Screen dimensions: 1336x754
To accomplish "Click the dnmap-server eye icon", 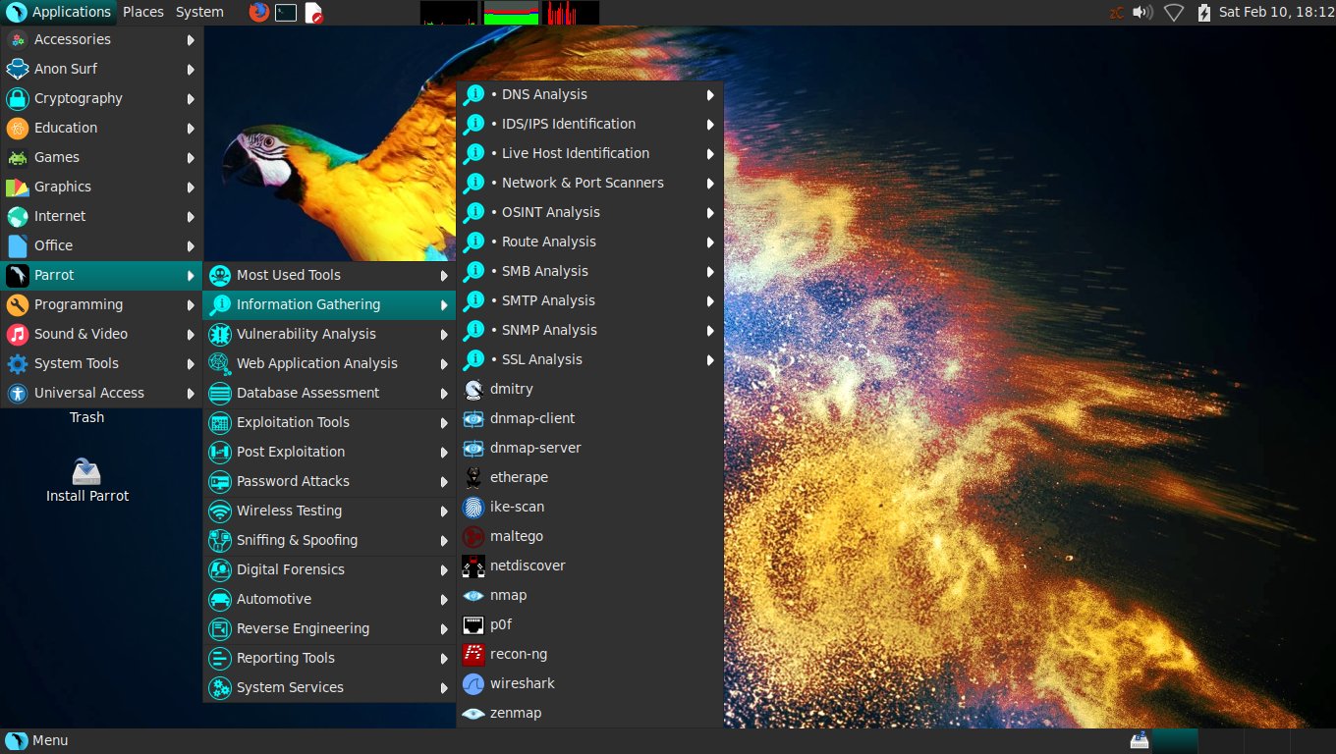I will [x=473, y=448].
